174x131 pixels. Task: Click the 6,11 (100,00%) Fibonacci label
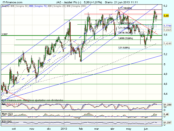pyautogui.click(x=125, y=8)
